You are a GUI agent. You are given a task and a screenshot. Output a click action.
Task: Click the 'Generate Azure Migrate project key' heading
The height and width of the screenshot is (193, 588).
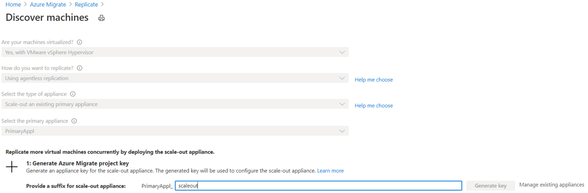[x=77, y=163]
